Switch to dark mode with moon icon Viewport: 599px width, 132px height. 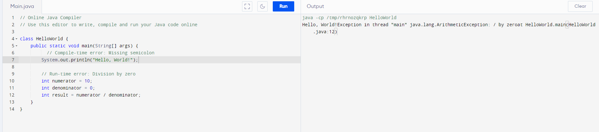click(x=263, y=6)
